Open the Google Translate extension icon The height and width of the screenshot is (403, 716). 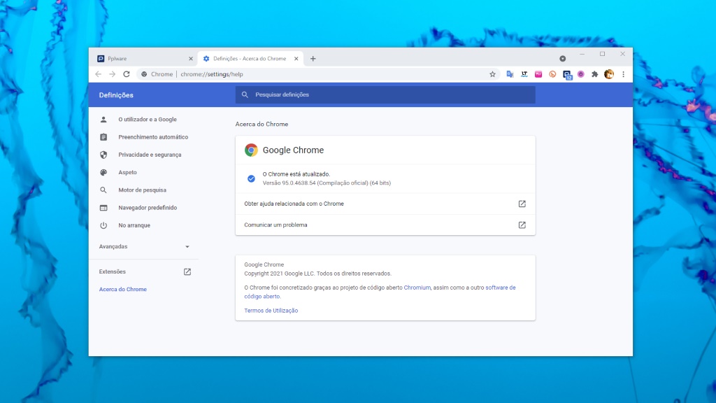pyautogui.click(x=510, y=74)
